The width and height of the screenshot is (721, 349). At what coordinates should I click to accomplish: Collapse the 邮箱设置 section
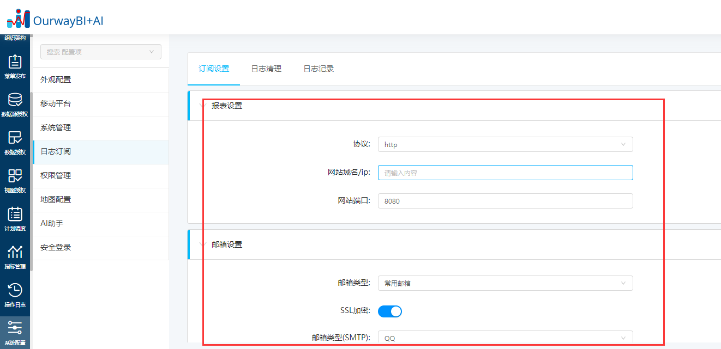click(x=203, y=244)
